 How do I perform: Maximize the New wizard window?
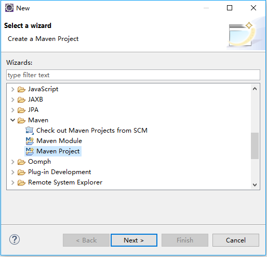click(230, 8)
